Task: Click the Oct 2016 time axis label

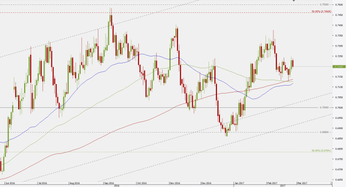Action: [141, 183]
